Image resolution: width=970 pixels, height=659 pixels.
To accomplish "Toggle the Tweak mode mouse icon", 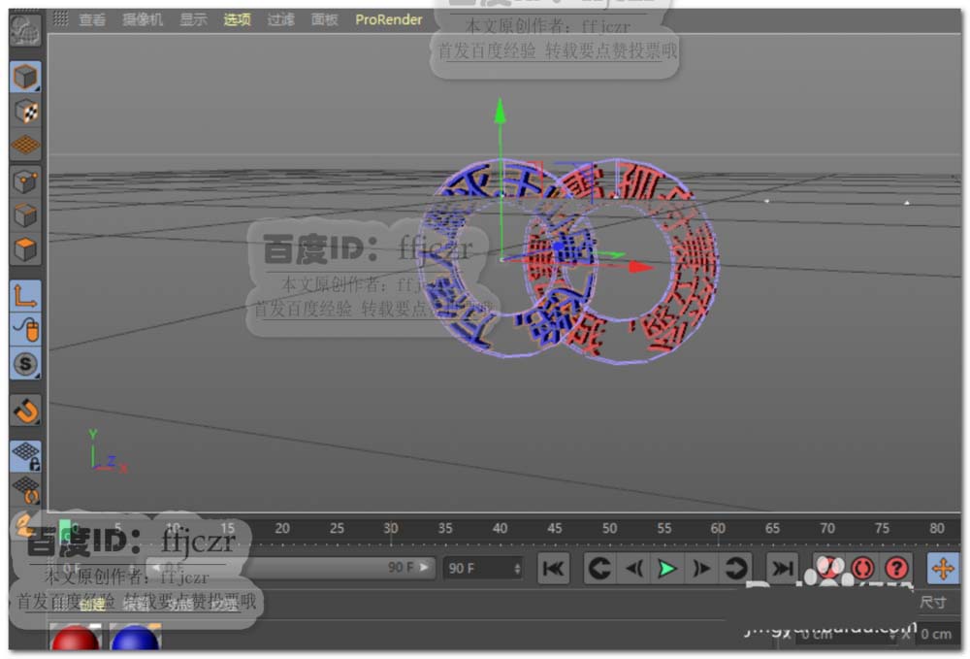I will pos(25,330).
